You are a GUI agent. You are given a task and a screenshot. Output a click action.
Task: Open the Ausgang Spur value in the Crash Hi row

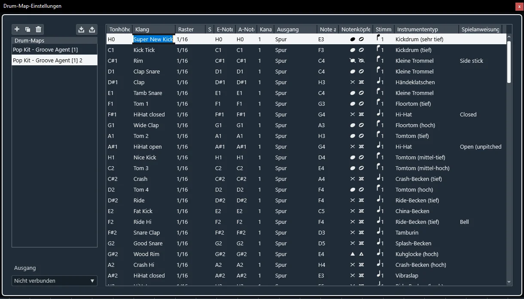281,265
